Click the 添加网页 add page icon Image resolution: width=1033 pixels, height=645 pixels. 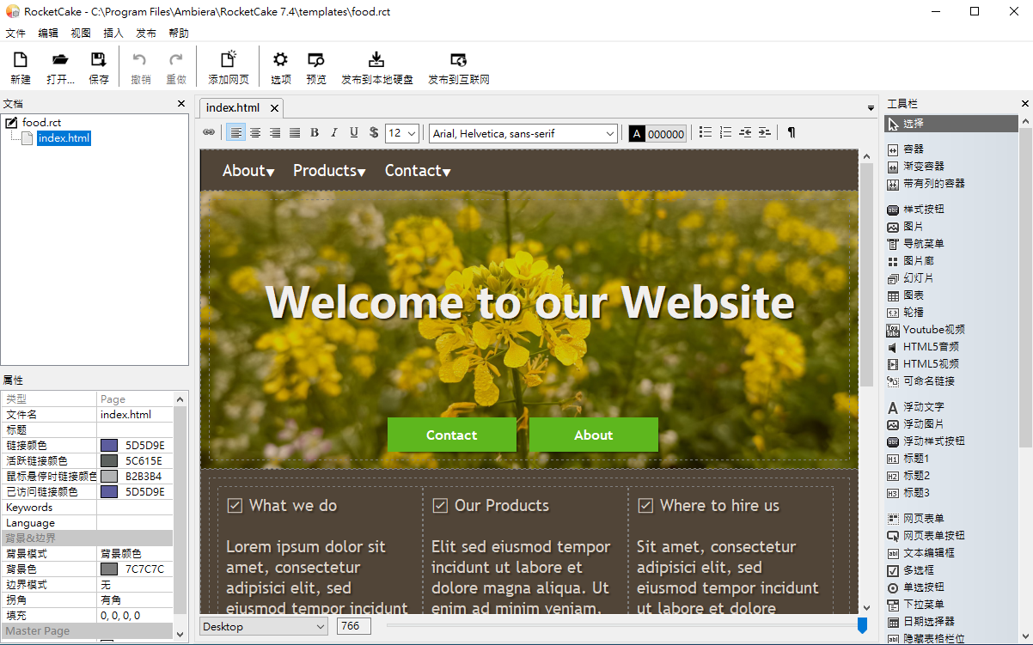[x=229, y=60]
